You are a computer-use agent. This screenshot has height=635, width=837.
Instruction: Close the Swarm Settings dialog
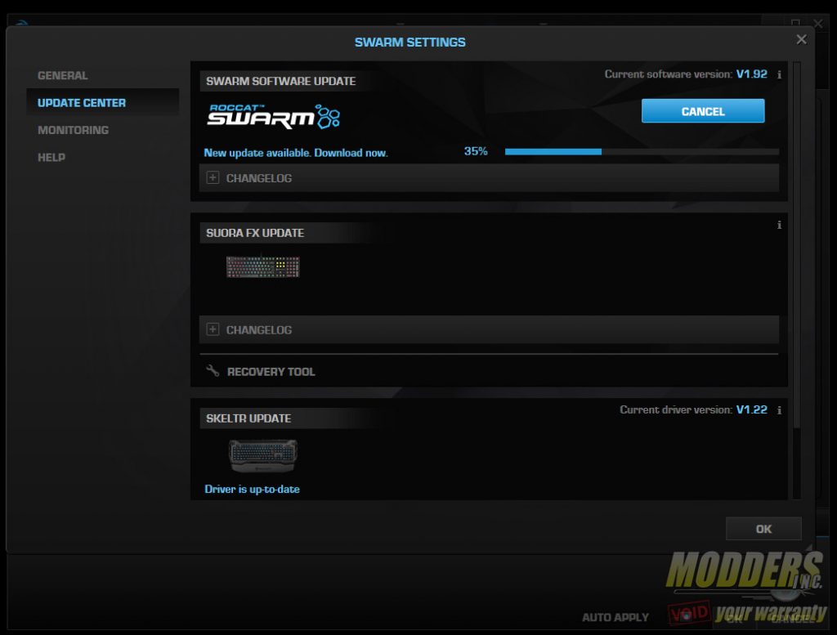tap(801, 39)
